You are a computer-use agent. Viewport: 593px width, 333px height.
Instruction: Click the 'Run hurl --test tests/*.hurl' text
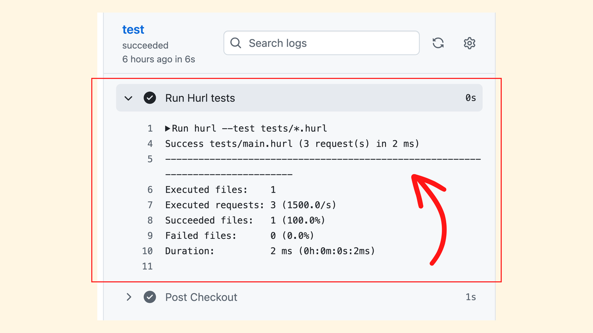click(x=250, y=129)
